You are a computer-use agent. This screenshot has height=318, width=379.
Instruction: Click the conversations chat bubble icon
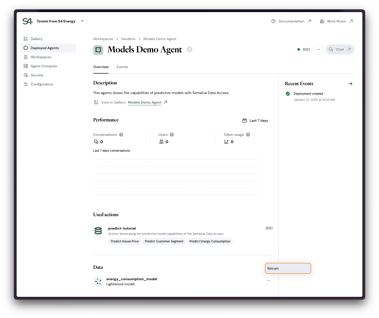pos(96,142)
